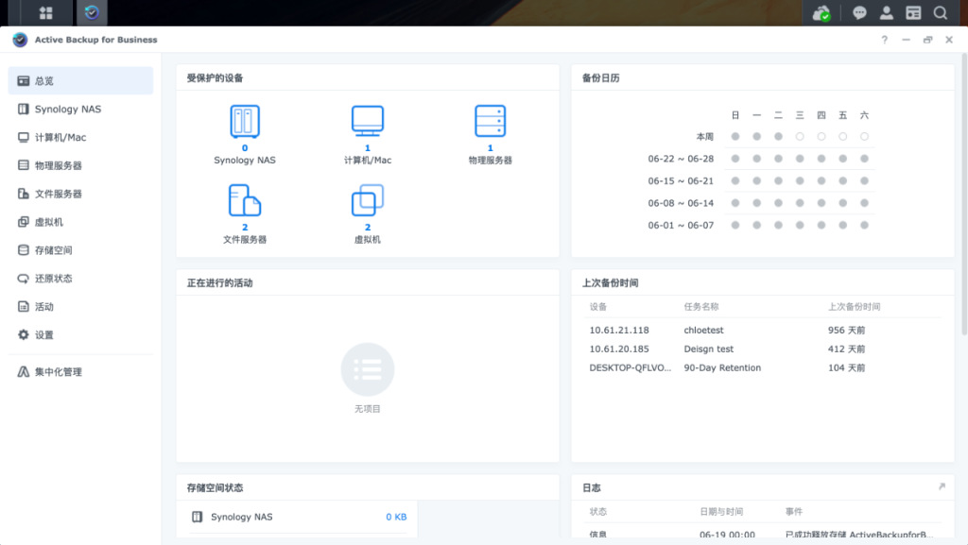
Task: Open 活动 in the sidebar
Action: (x=81, y=306)
